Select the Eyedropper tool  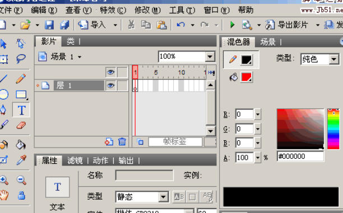21,160
